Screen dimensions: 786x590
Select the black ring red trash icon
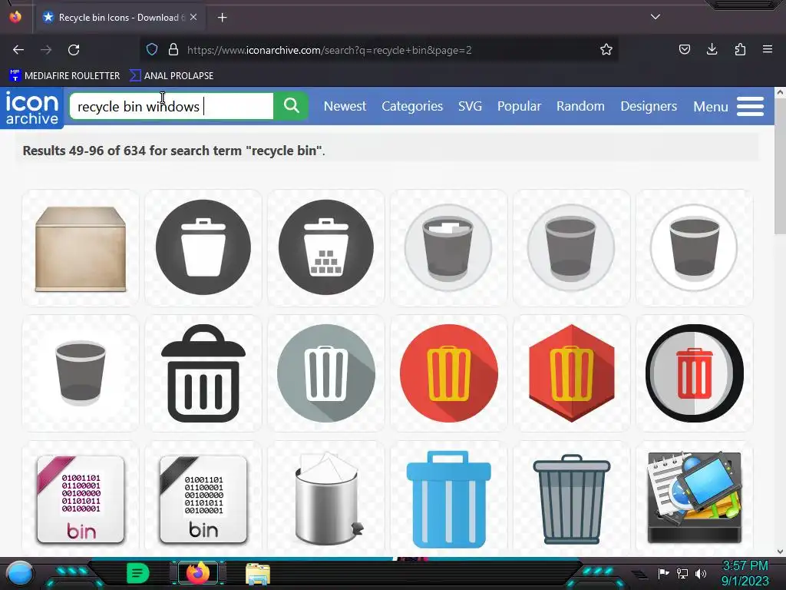click(x=694, y=373)
